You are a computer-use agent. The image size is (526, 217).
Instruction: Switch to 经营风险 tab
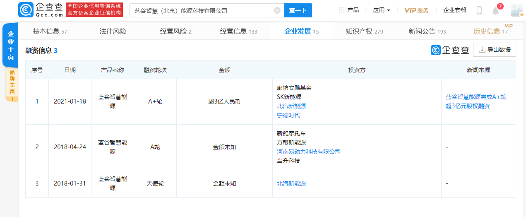coord(175,31)
